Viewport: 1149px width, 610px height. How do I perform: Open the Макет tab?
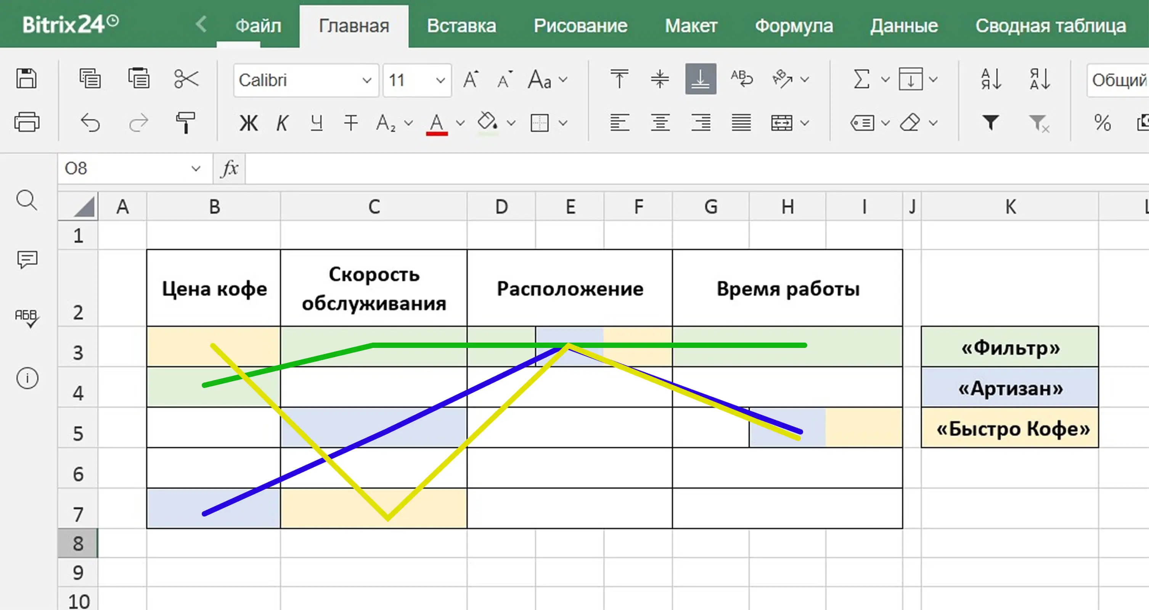click(691, 26)
